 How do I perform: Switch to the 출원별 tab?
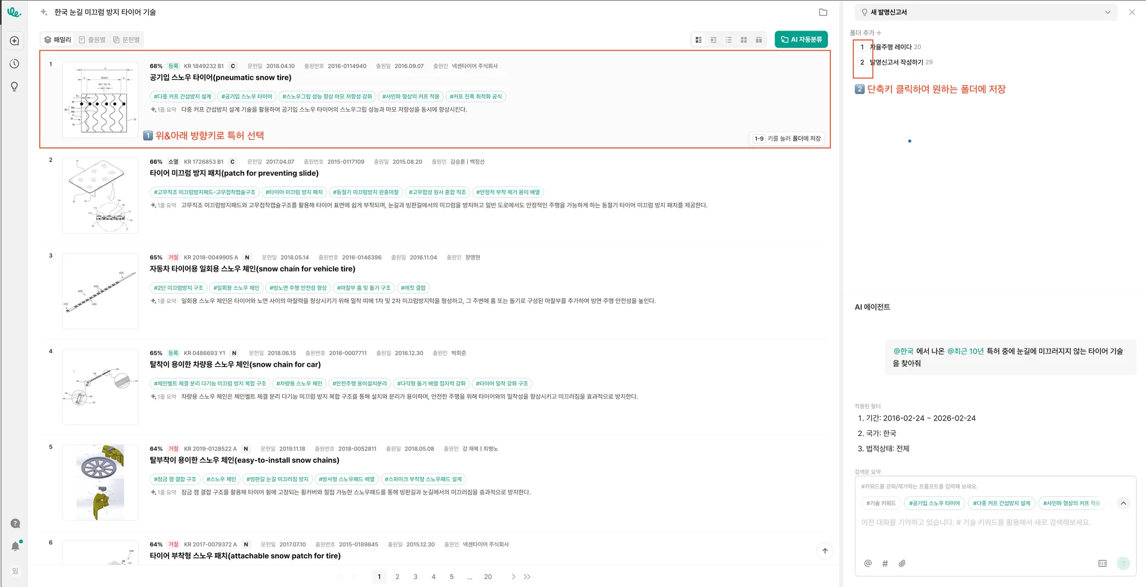click(92, 40)
